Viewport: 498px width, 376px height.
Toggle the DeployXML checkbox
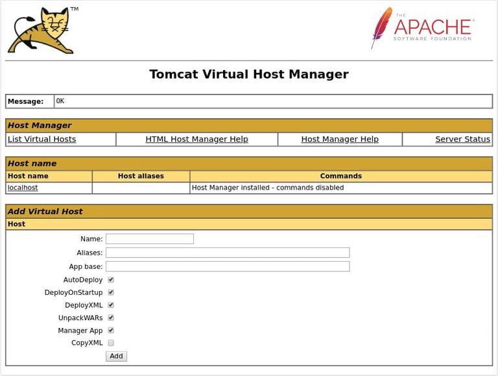click(x=111, y=305)
